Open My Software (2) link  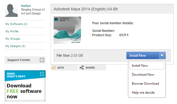16,24
